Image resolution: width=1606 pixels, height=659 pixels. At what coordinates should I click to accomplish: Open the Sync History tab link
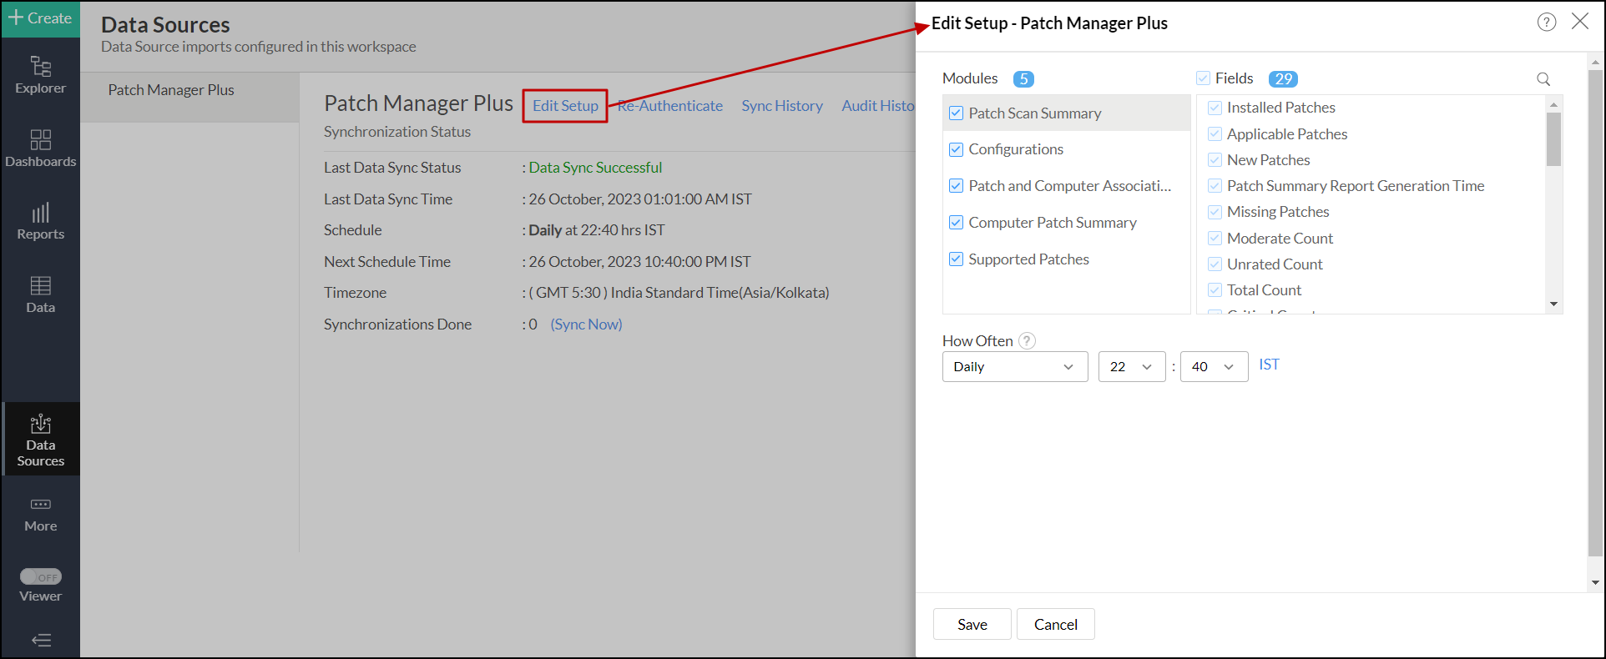(781, 106)
